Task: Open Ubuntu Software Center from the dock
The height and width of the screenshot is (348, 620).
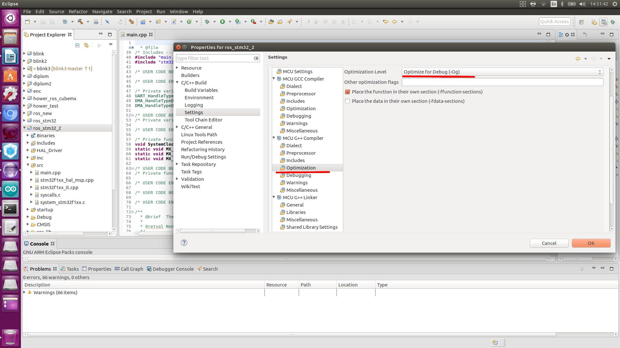Action: (x=10, y=75)
